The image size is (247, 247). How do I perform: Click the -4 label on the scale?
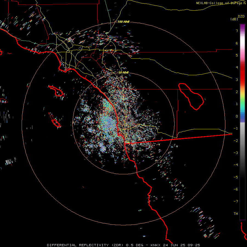(236, 165)
